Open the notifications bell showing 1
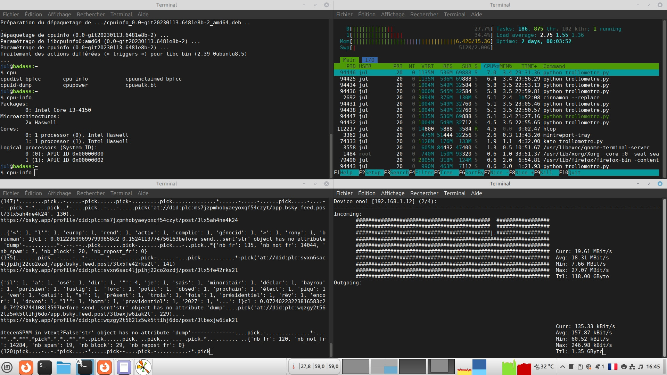 pos(600,367)
